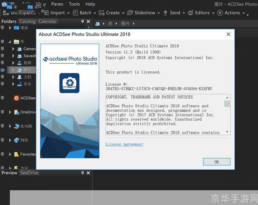The image size is (258, 205).
Task: Select the 此电脑 computer icon
Action: click(x=17, y=126)
